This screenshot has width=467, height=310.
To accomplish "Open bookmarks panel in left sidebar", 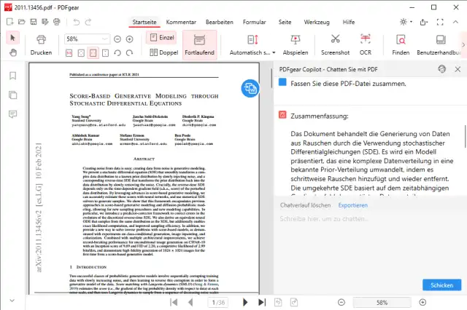I will (12, 76).
